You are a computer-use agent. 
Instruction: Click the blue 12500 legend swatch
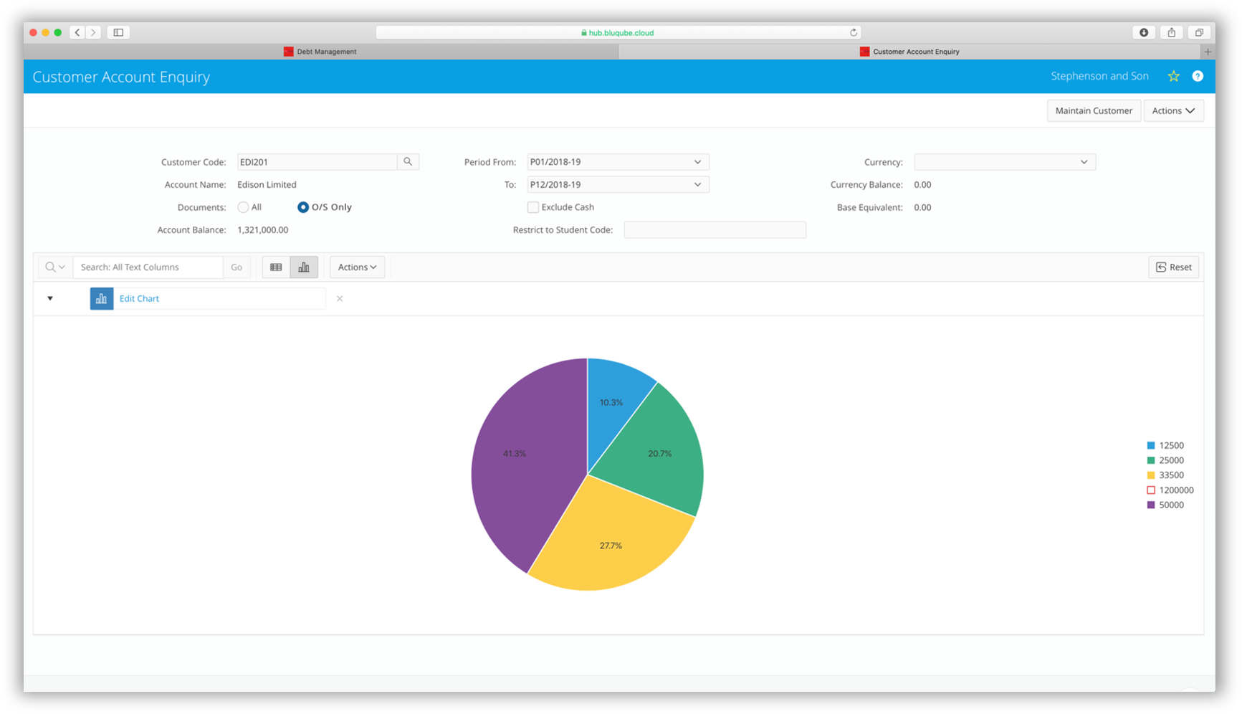pyautogui.click(x=1151, y=446)
